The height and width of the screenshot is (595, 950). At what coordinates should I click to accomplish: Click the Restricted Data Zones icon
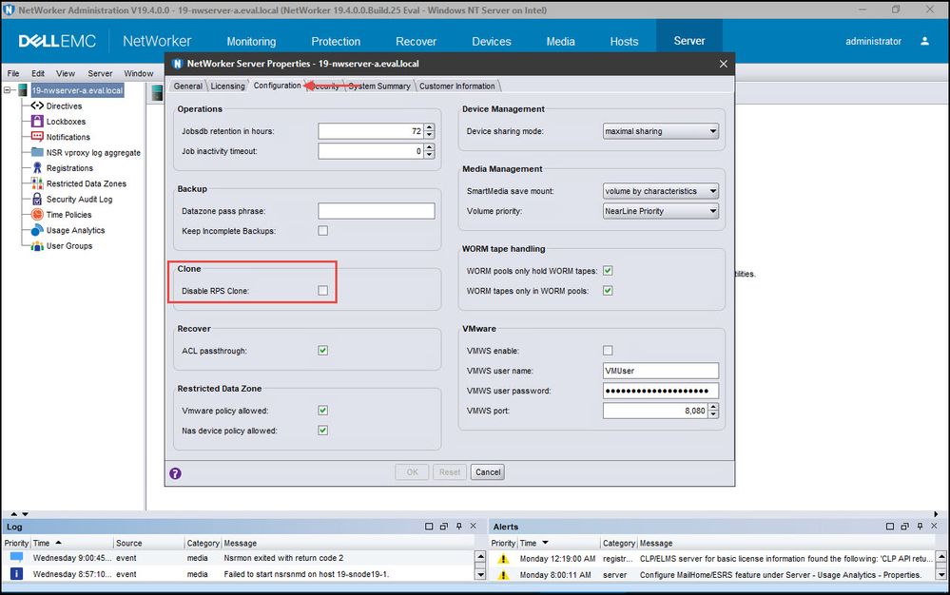(37, 183)
